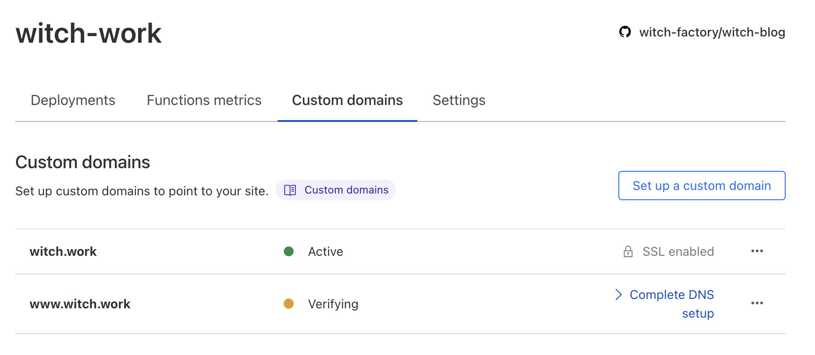This screenshot has height=355, width=815.
Task: Open the Functions metrics tab
Action: (204, 100)
